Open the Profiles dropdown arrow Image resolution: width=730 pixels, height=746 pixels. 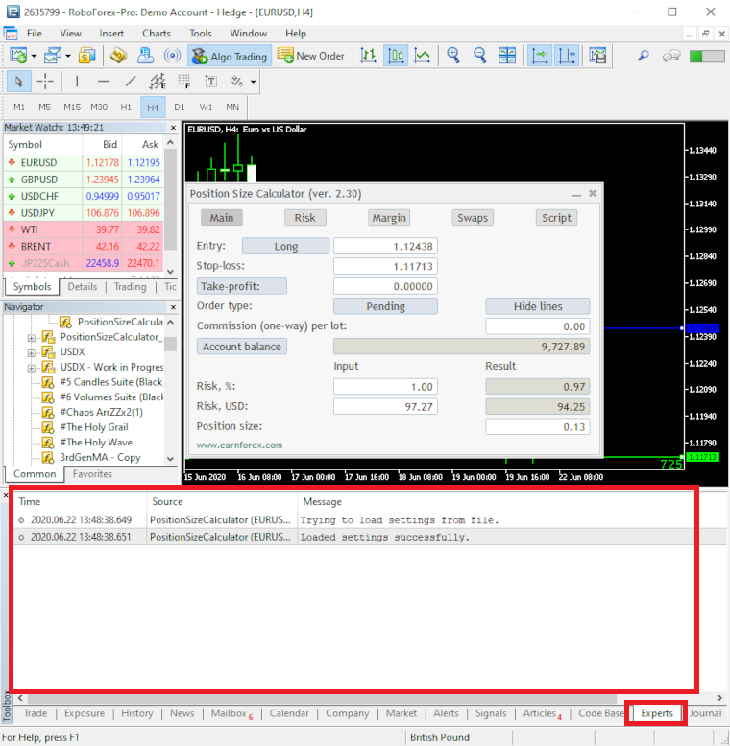[x=68, y=56]
